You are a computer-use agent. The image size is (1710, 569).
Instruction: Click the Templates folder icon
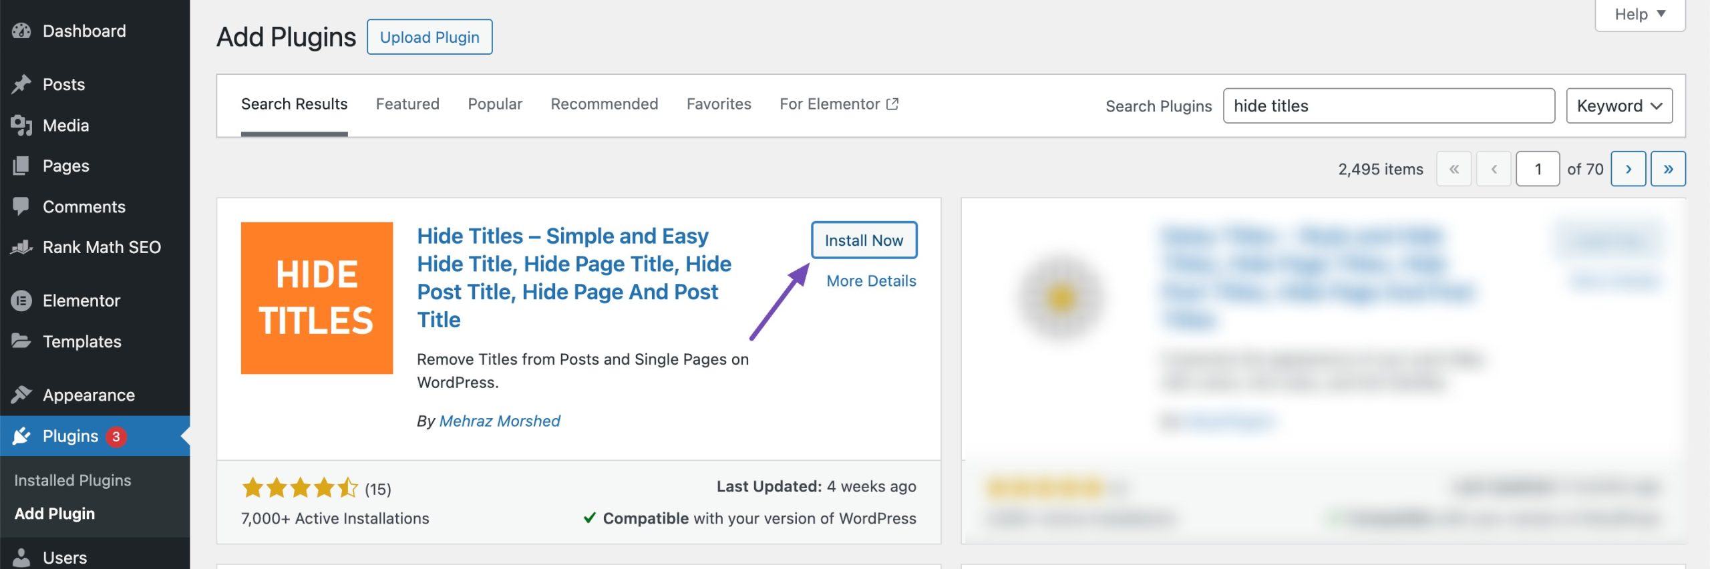tap(21, 341)
